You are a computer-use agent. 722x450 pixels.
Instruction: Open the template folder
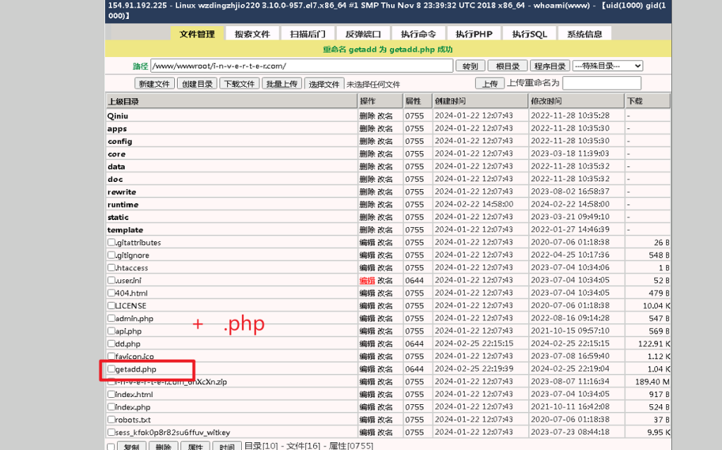click(125, 230)
